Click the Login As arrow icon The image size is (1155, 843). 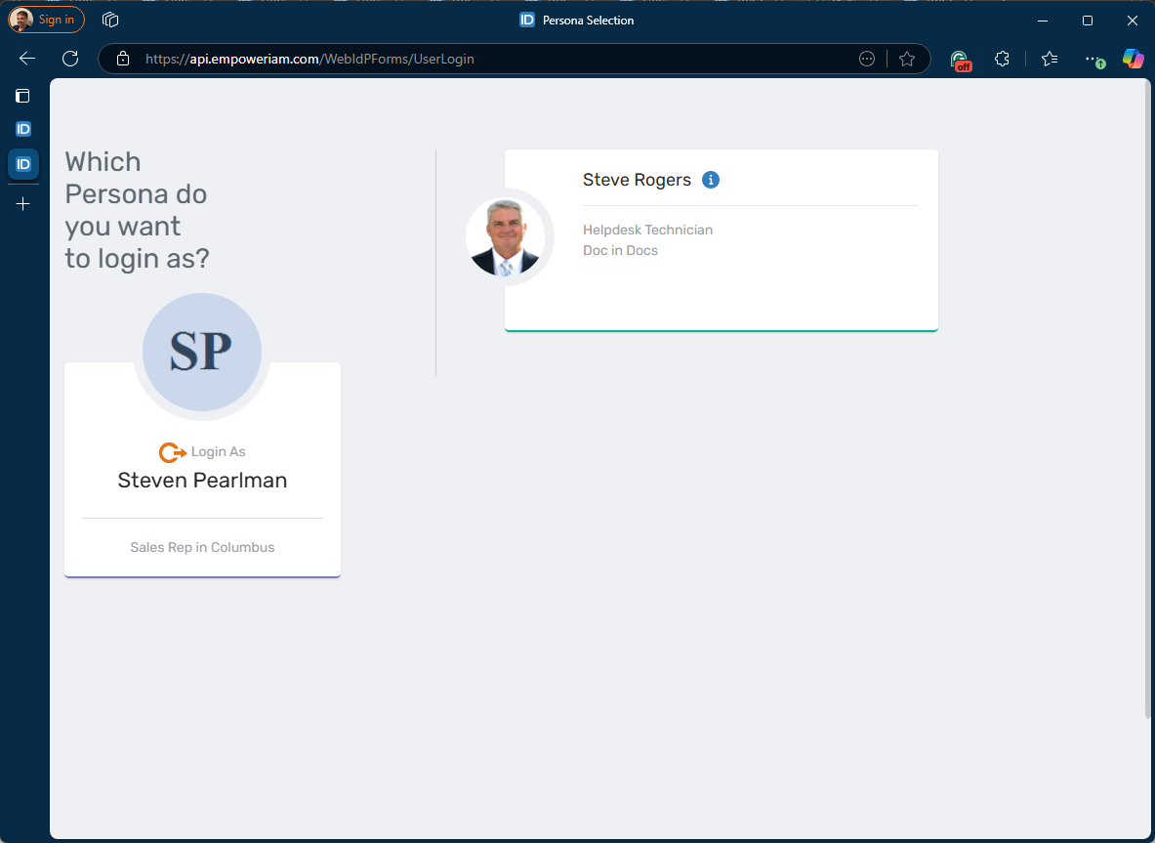(x=173, y=452)
